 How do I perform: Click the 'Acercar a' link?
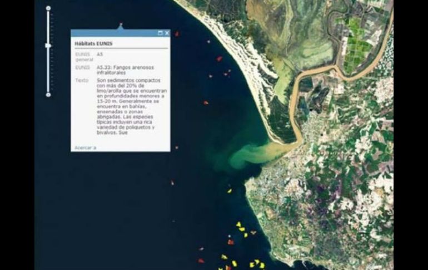(x=85, y=148)
